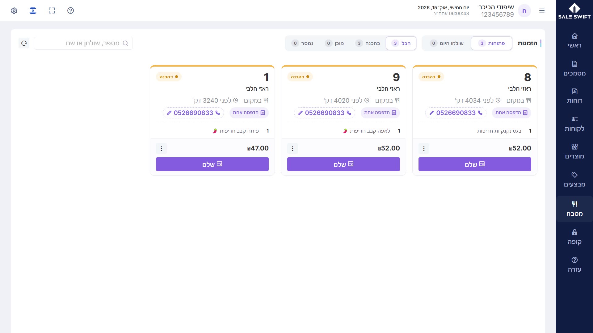Change language via Israel flag icon
This screenshot has height=333, width=593.
33,11
